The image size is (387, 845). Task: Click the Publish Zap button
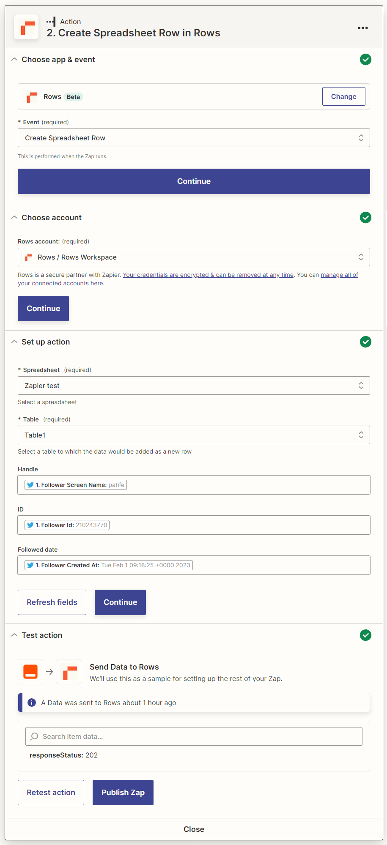[123, 793]
